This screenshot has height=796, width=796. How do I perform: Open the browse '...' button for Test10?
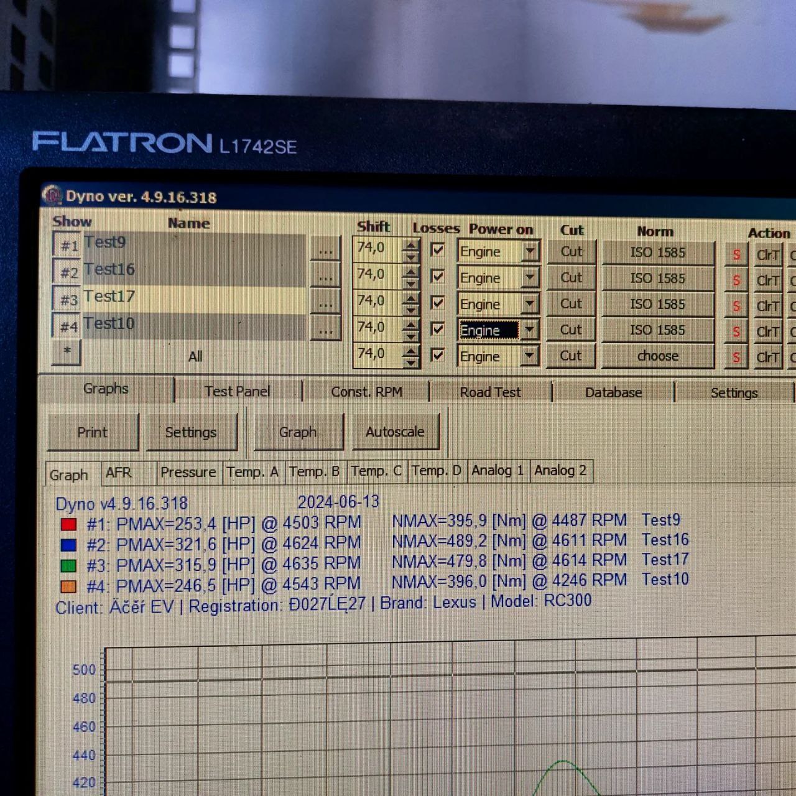tap(325, 330)
